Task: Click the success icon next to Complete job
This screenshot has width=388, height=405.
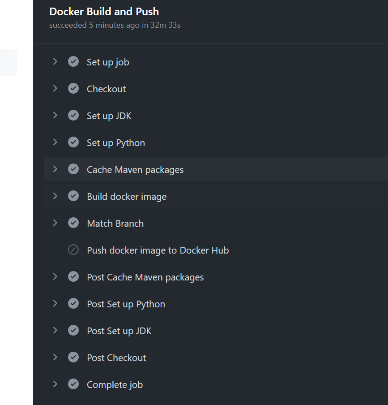Action: pyautogui.click(x=73, y=384)
